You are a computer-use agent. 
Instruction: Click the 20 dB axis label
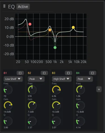pos(9,19)
